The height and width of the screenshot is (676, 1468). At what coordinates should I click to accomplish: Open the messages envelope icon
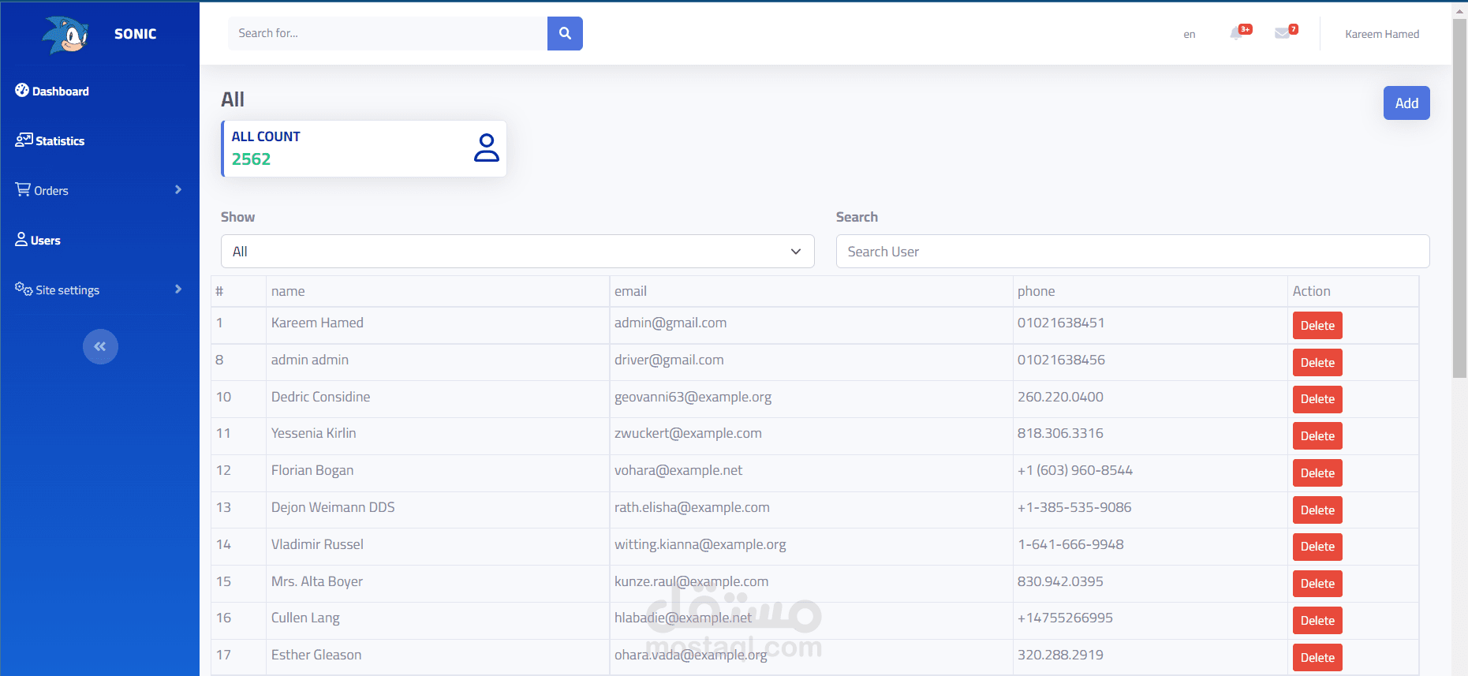pos(1283,33)
